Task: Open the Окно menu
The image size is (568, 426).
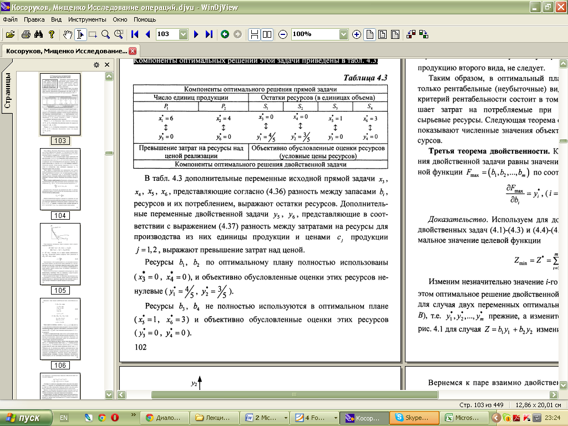Action: (x=120, y=19)
